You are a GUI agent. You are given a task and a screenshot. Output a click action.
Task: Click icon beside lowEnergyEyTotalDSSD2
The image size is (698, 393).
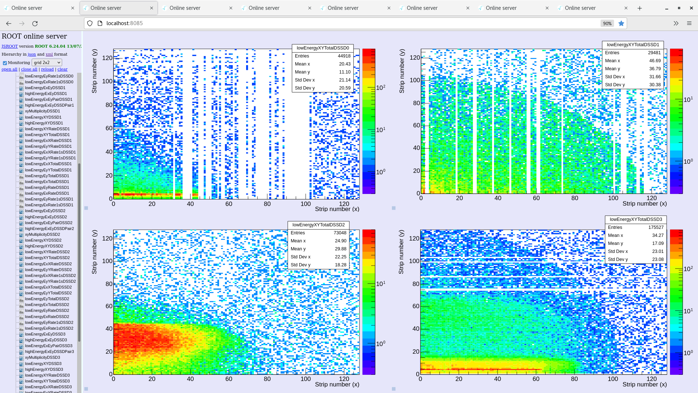point(21,299)
